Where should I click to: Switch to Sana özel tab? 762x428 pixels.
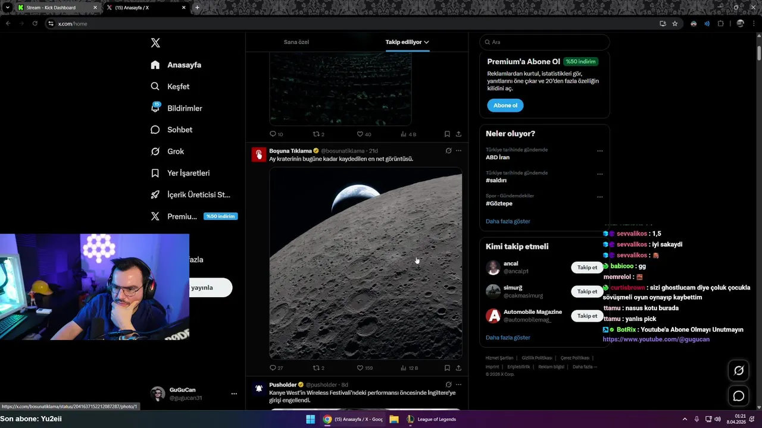(x=296, y=42)
